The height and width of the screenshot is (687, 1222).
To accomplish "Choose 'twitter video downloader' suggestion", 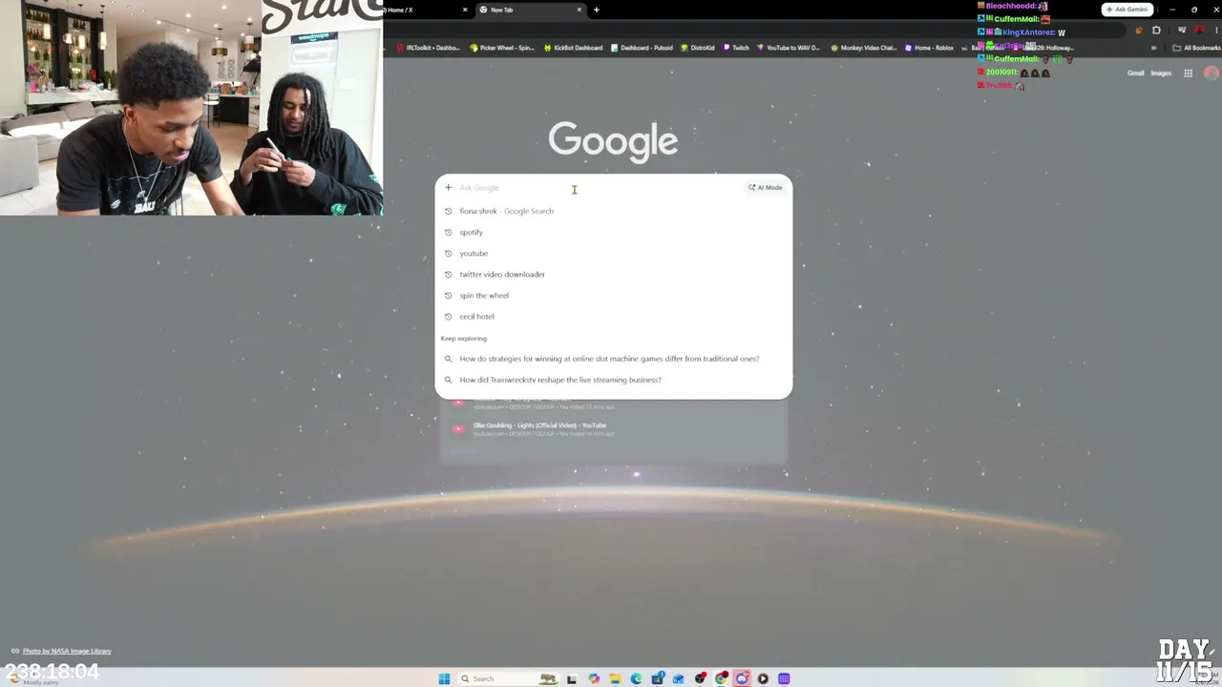I will tap(614, 274).
